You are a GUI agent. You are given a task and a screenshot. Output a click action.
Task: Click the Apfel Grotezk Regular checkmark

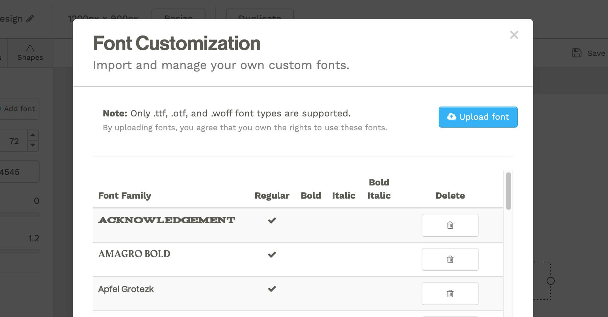(x=272, y=289)
